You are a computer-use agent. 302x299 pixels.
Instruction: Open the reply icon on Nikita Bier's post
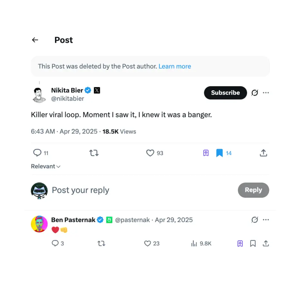point(38,153)
